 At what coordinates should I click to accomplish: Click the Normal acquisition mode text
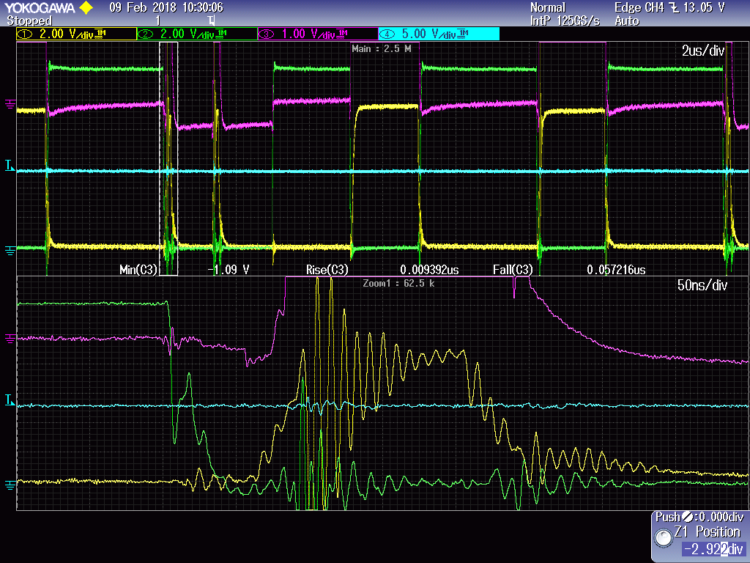coord(548,7)
